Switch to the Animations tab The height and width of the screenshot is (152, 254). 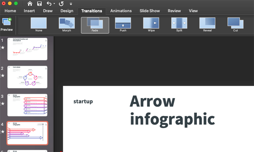click(x=121, y=11)
